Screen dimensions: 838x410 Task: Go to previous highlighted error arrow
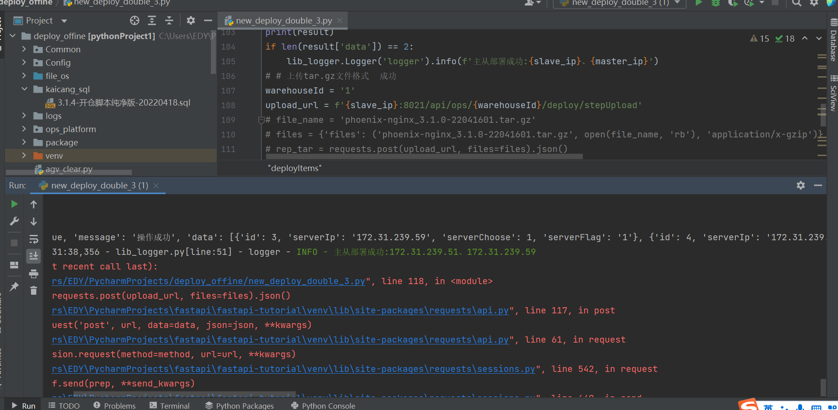pos(805,39)
